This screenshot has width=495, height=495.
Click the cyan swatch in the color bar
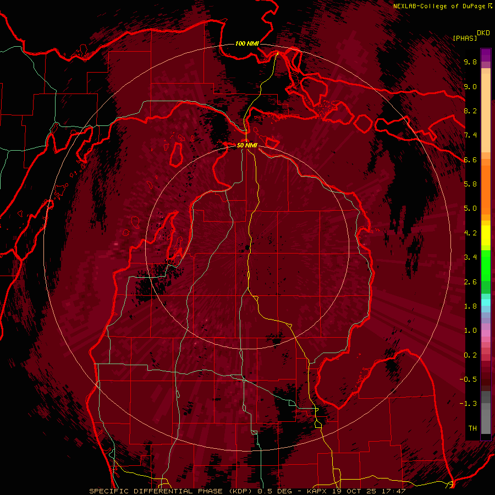click(x=486, y=302)
